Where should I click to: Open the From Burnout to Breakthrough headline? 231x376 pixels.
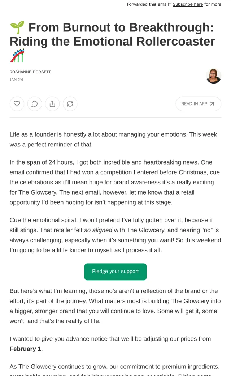point(112,34)
